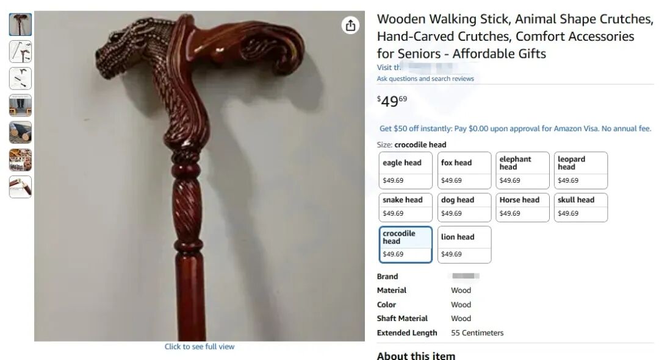The image size is (659, 360).
Task: Open Ask questions and search reviews link
Action: [x=425, y=79]
